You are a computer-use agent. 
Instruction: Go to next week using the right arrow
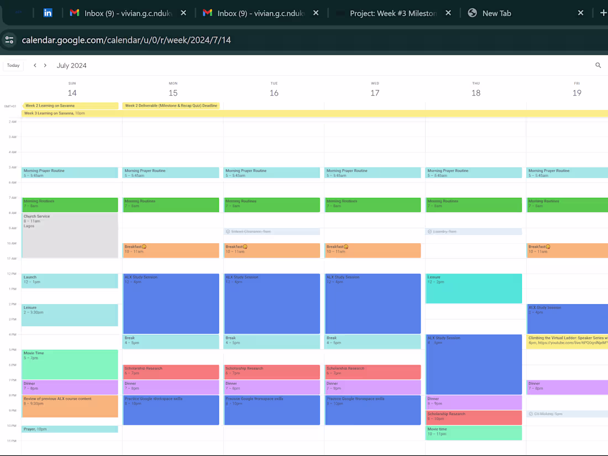[44, 65]
